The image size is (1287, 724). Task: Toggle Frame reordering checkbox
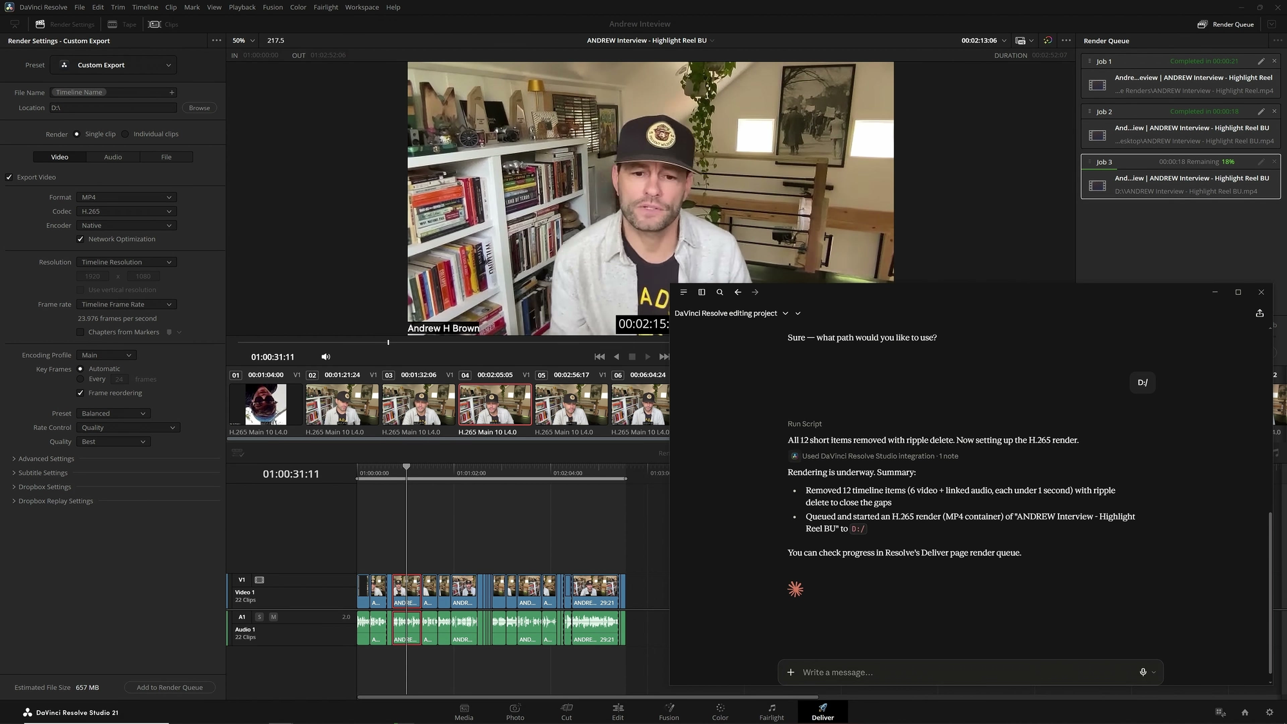(80, 393)
